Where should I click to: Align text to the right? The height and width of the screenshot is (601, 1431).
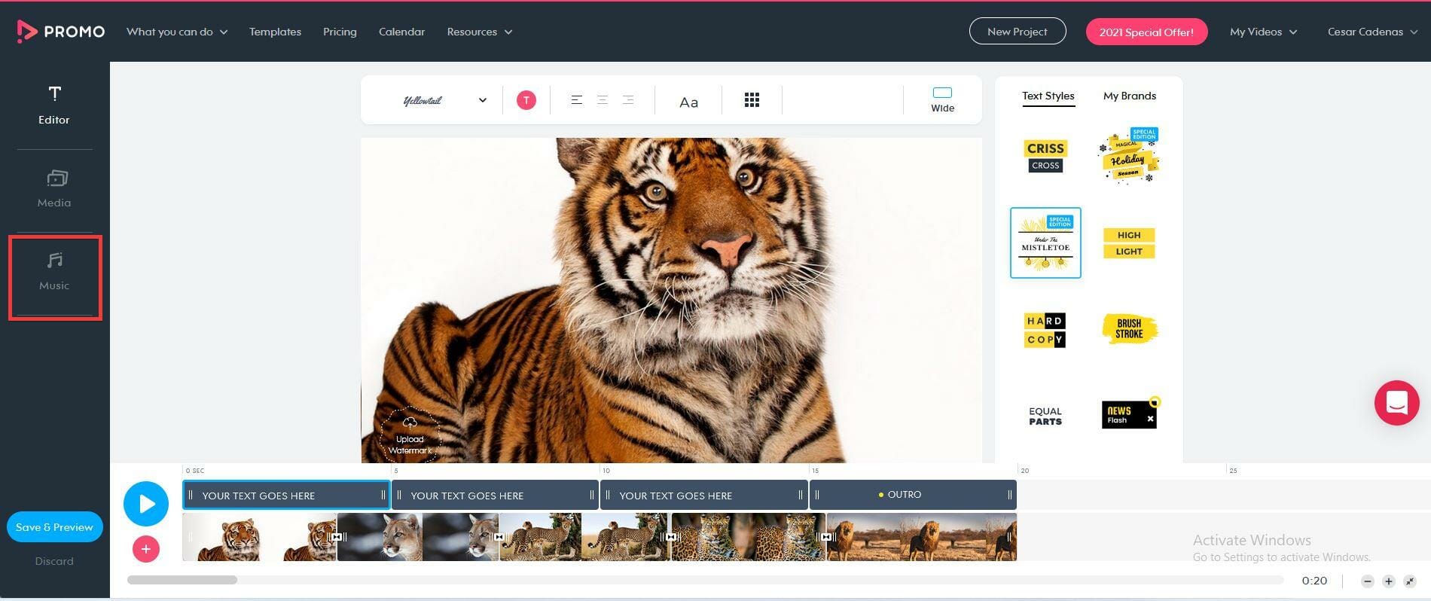628,100
